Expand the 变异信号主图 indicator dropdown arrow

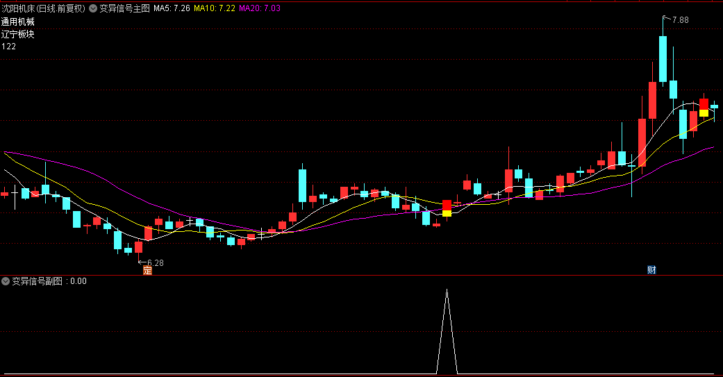click(x=92, y=8)
